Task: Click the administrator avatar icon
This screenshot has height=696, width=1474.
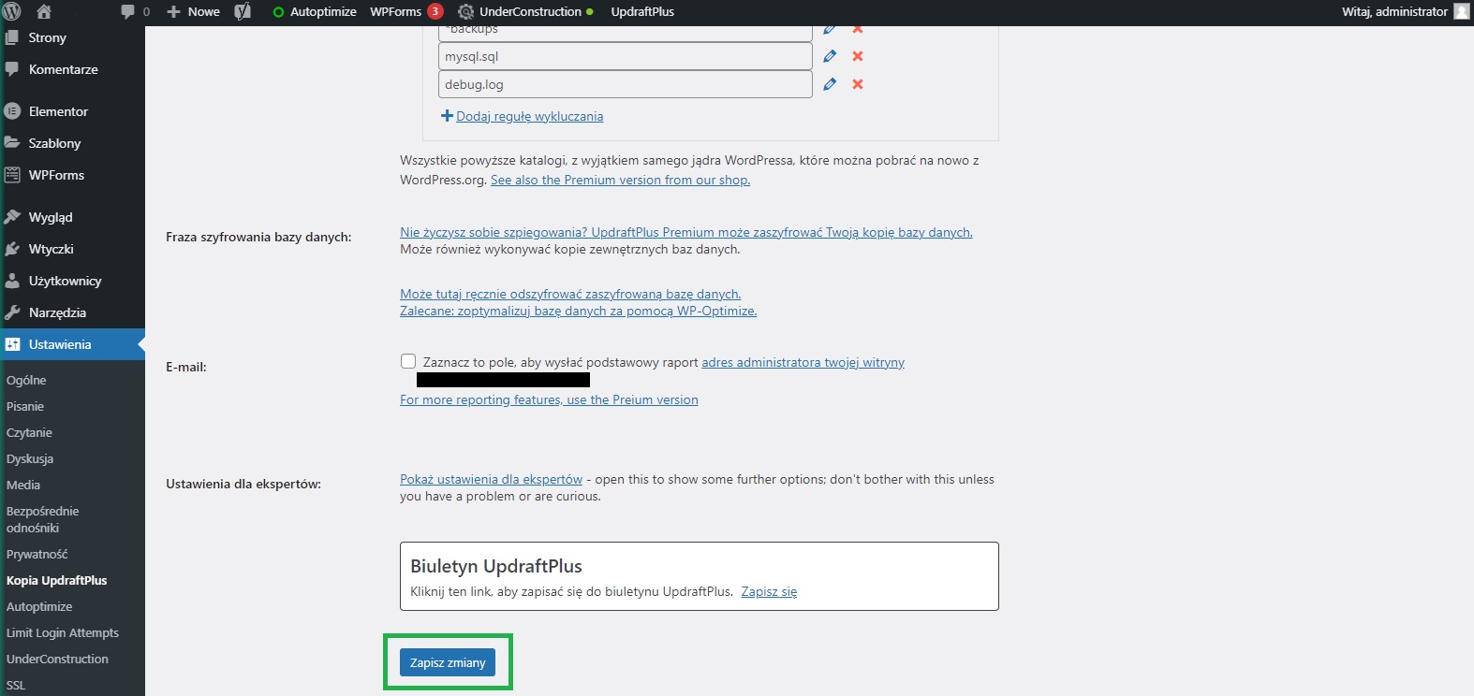Action: coord(1462,11)
